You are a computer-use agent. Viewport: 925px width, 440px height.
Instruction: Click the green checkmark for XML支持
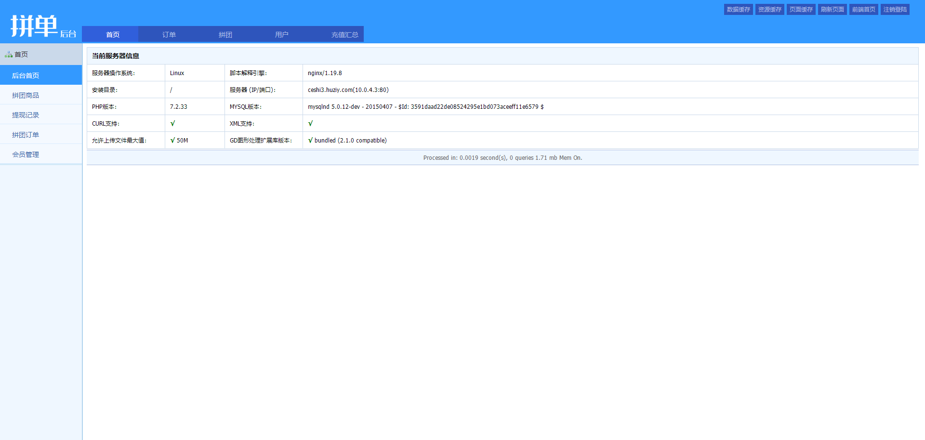(310, 124)
